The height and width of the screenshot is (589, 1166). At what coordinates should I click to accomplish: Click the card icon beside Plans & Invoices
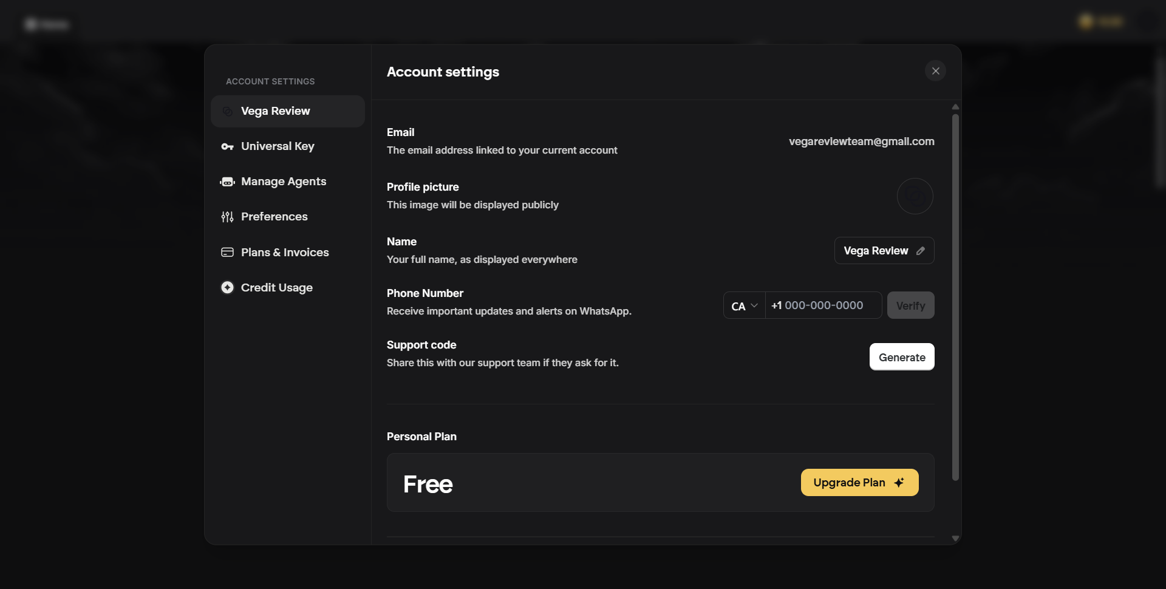tap(227, 252)
